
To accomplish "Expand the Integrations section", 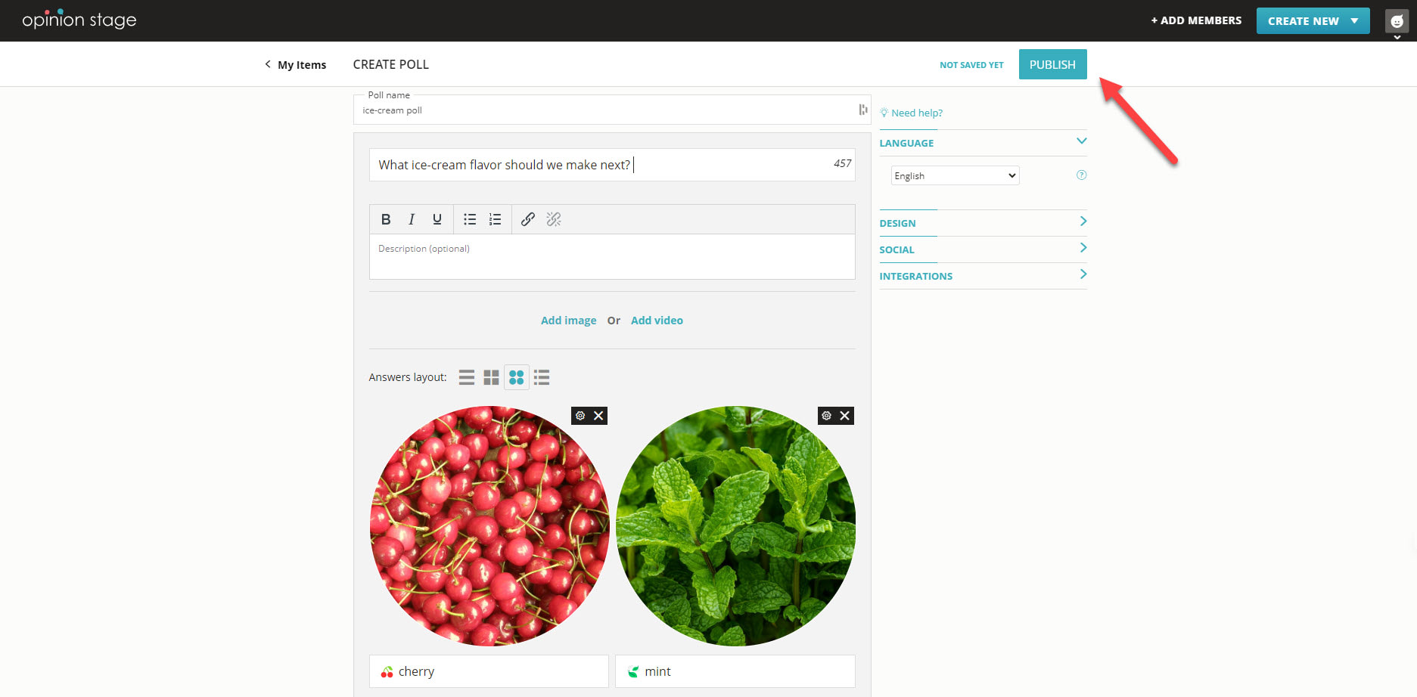I will [983, 276].
